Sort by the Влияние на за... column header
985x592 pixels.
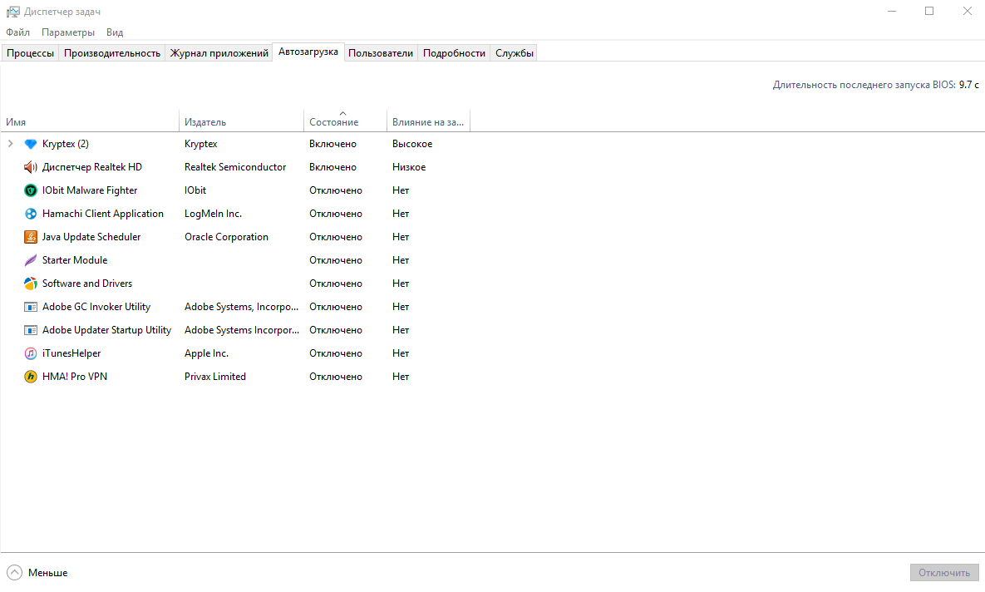point(428,121)
